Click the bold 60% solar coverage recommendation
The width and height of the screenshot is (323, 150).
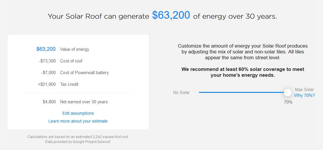[243, 72]
